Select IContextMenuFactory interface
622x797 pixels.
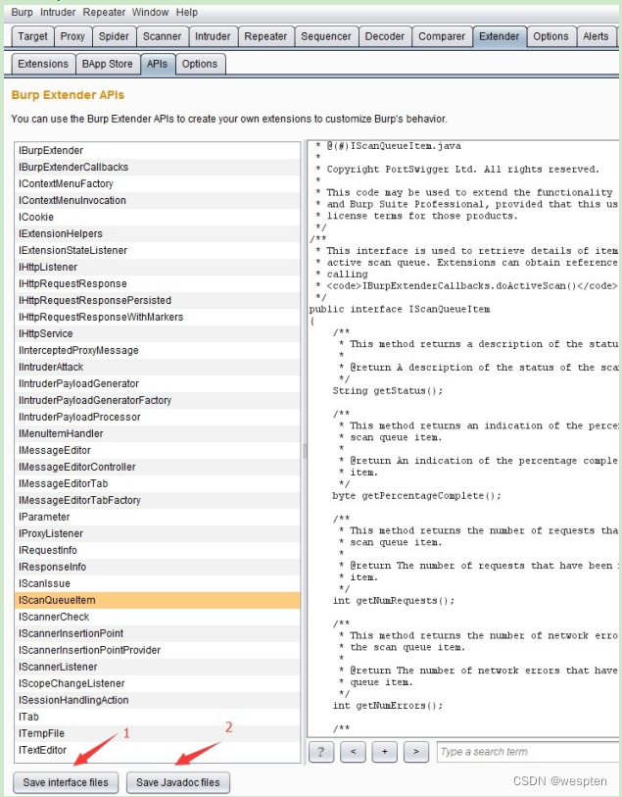pos(158,184)
